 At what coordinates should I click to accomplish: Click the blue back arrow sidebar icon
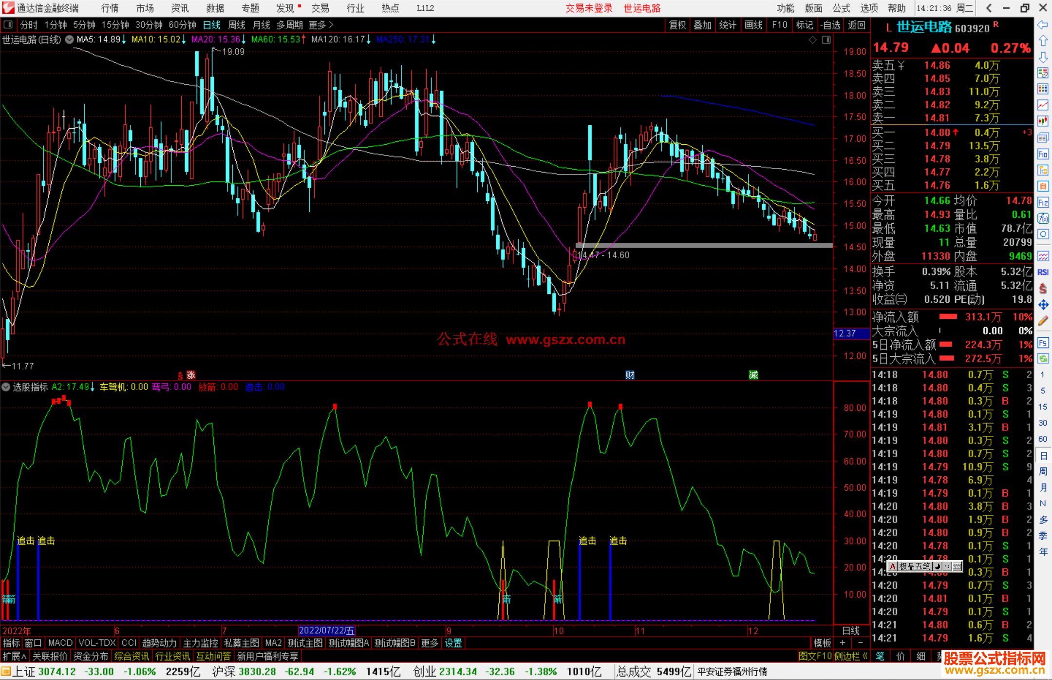pyautogui.click(x=1043, y=24)
